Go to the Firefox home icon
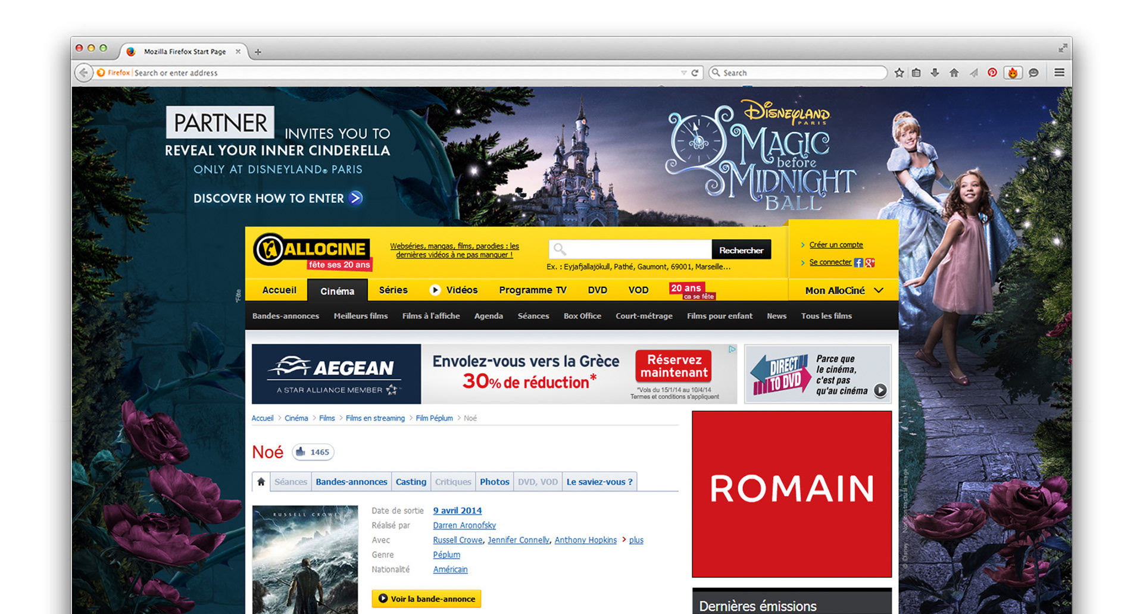The width and height of the screenshot is (1143, 614). [954, 73]
